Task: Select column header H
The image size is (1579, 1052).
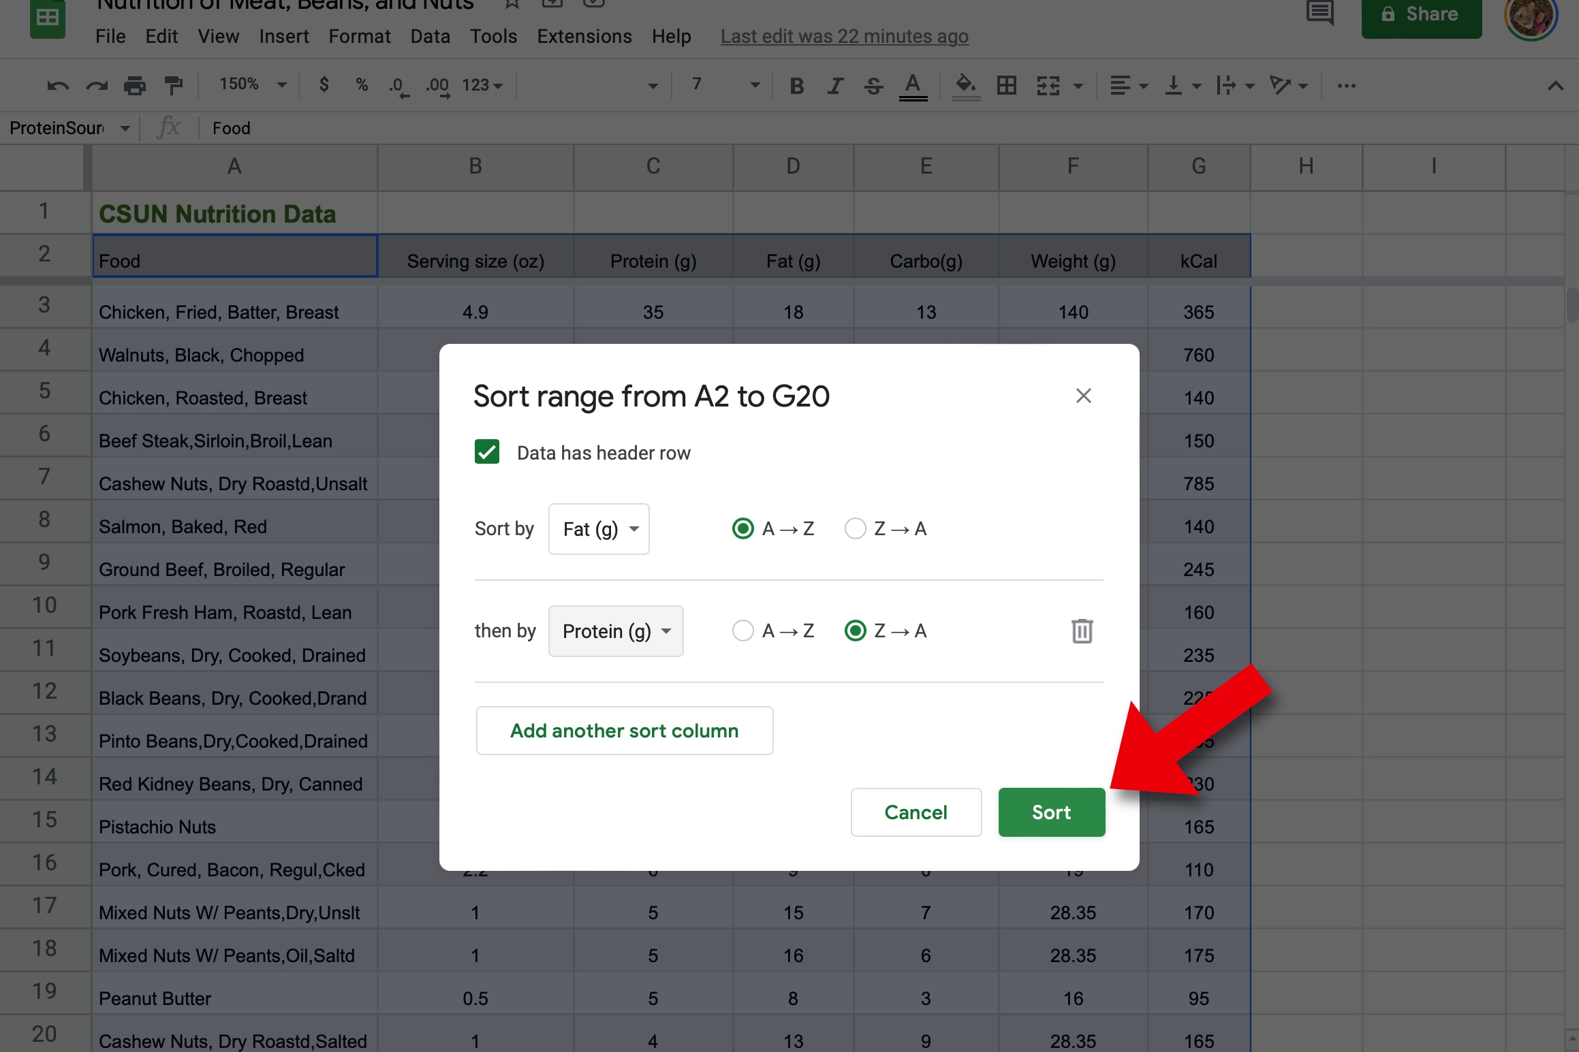Action: 1305,165
